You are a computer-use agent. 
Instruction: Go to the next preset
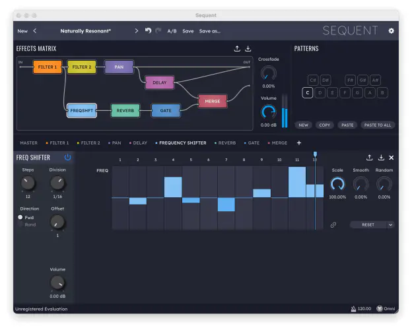137,31
